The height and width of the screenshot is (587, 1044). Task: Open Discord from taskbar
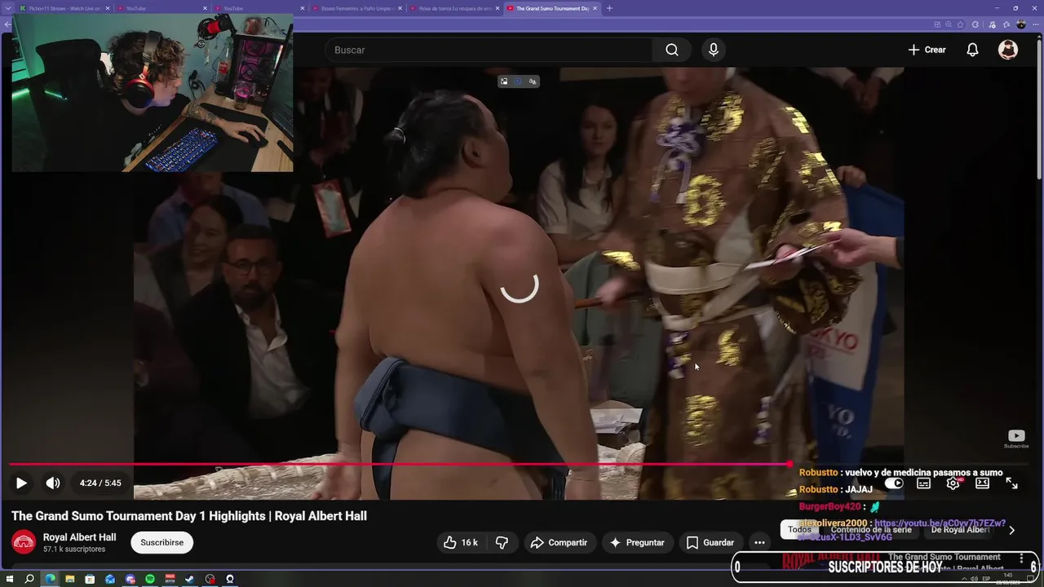click(x=130, y=579)
